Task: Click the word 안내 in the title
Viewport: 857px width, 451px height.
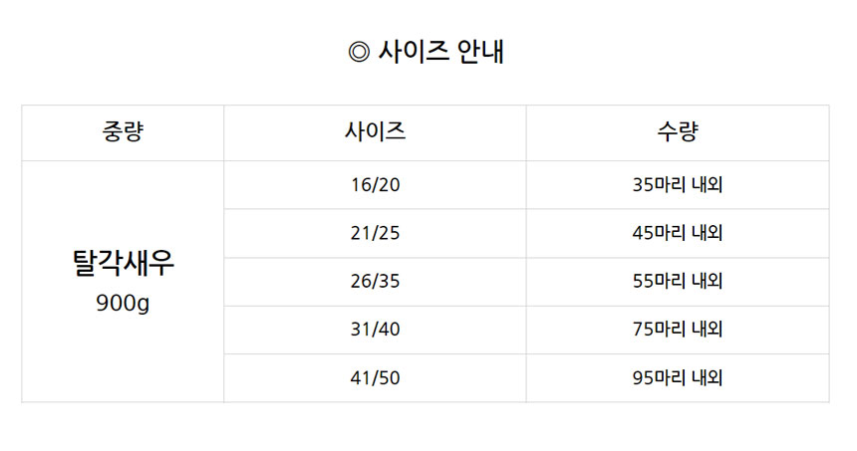Action: 480,53
